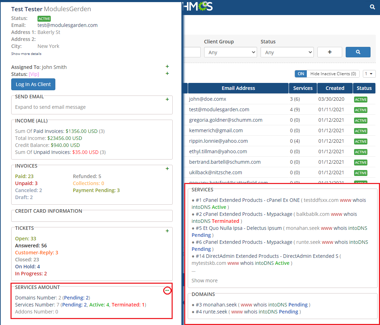The height and width of the screenshot is (325, 380).
Task: Click Log In As Client button
Action: [33, 84]
